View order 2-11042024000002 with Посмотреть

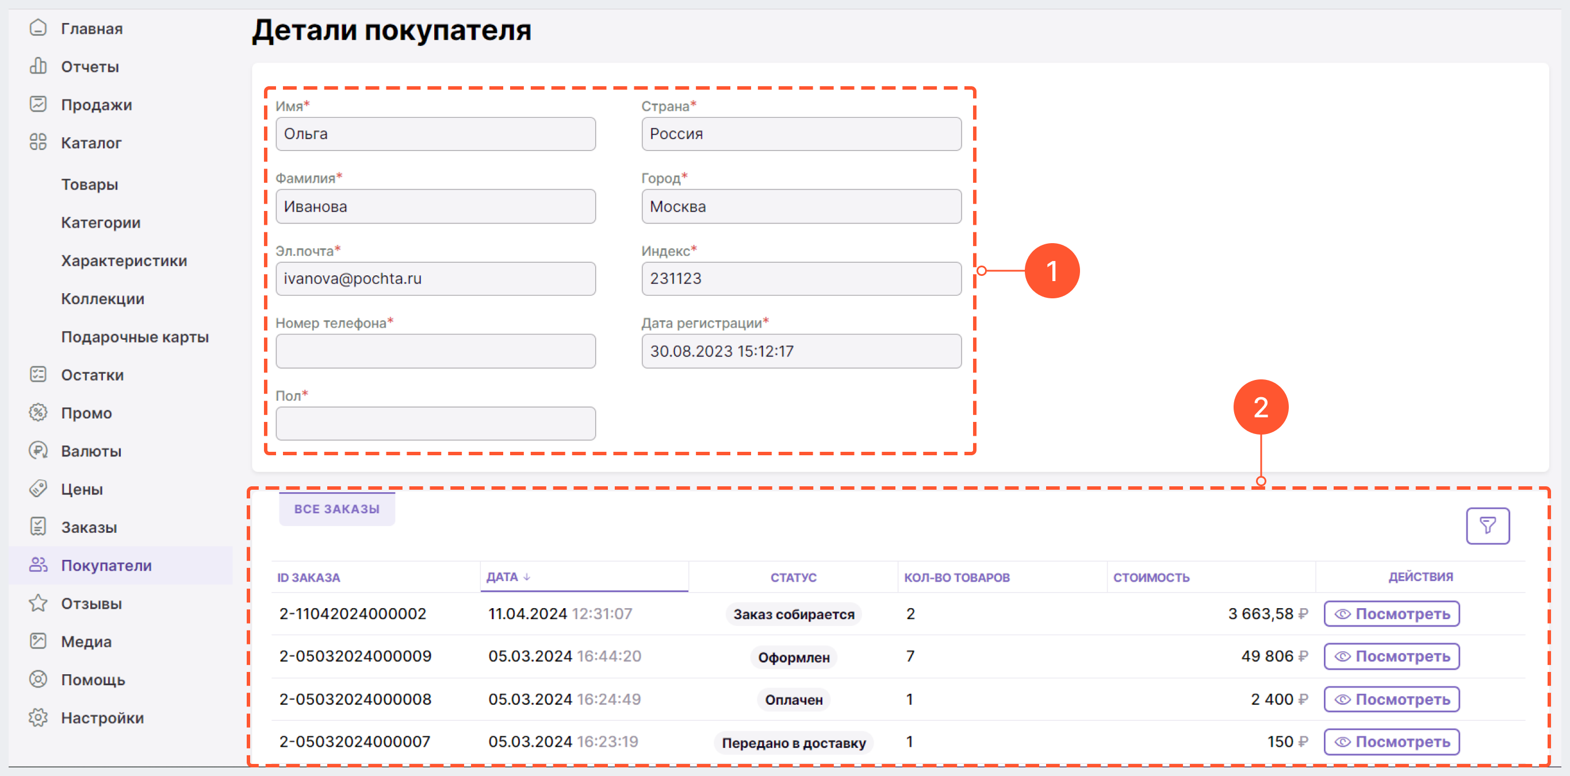click(x=1391, y=613)
